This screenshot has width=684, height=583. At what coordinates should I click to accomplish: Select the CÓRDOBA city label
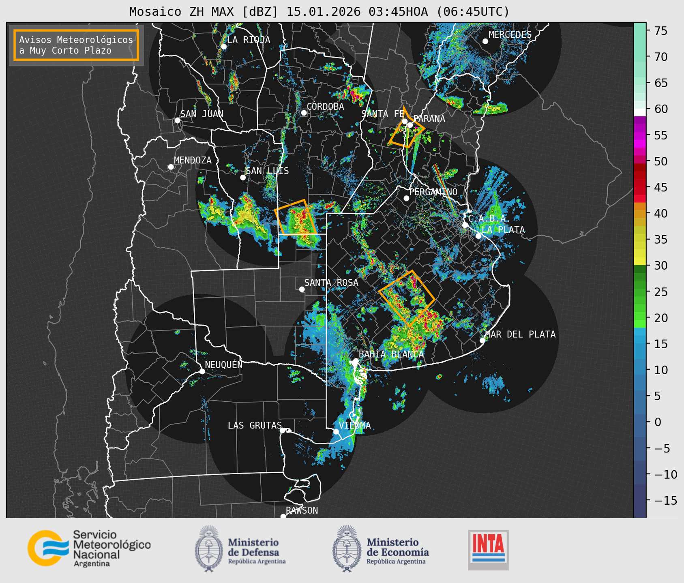point(325,106)
